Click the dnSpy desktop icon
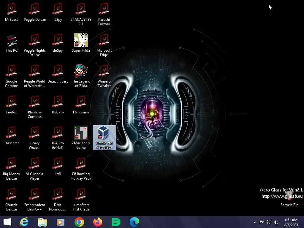Screen dimensions: 304x228 (58, 43)
